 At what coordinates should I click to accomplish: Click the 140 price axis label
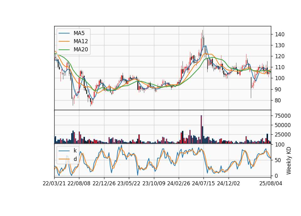click(x=280, y=34)
